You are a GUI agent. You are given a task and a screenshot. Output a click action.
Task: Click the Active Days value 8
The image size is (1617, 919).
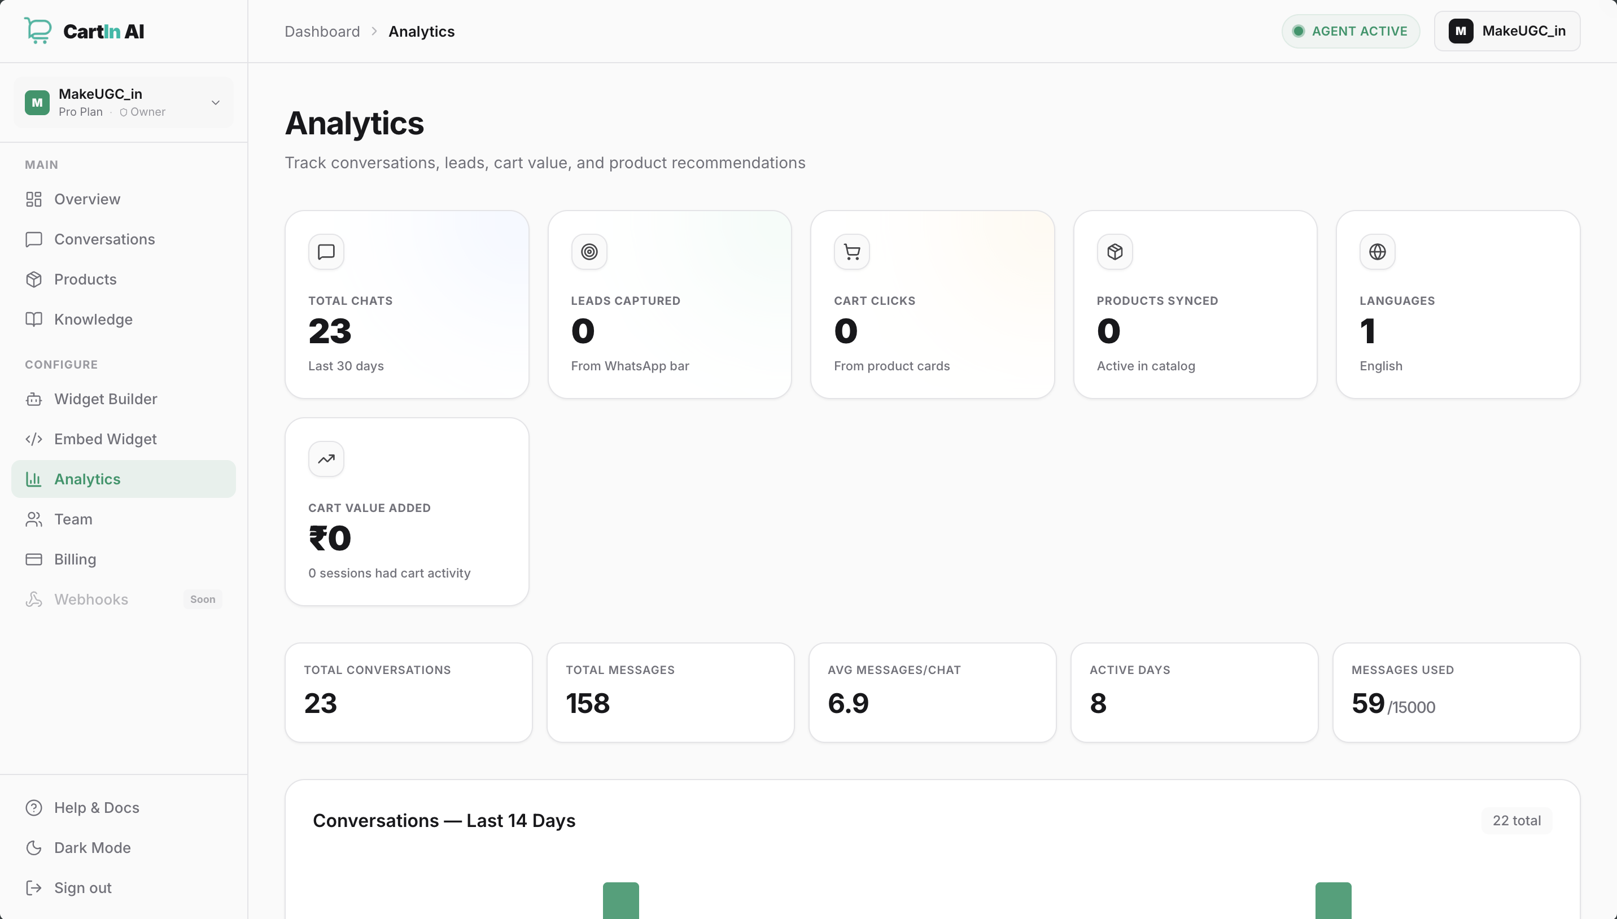(1098, 703)
